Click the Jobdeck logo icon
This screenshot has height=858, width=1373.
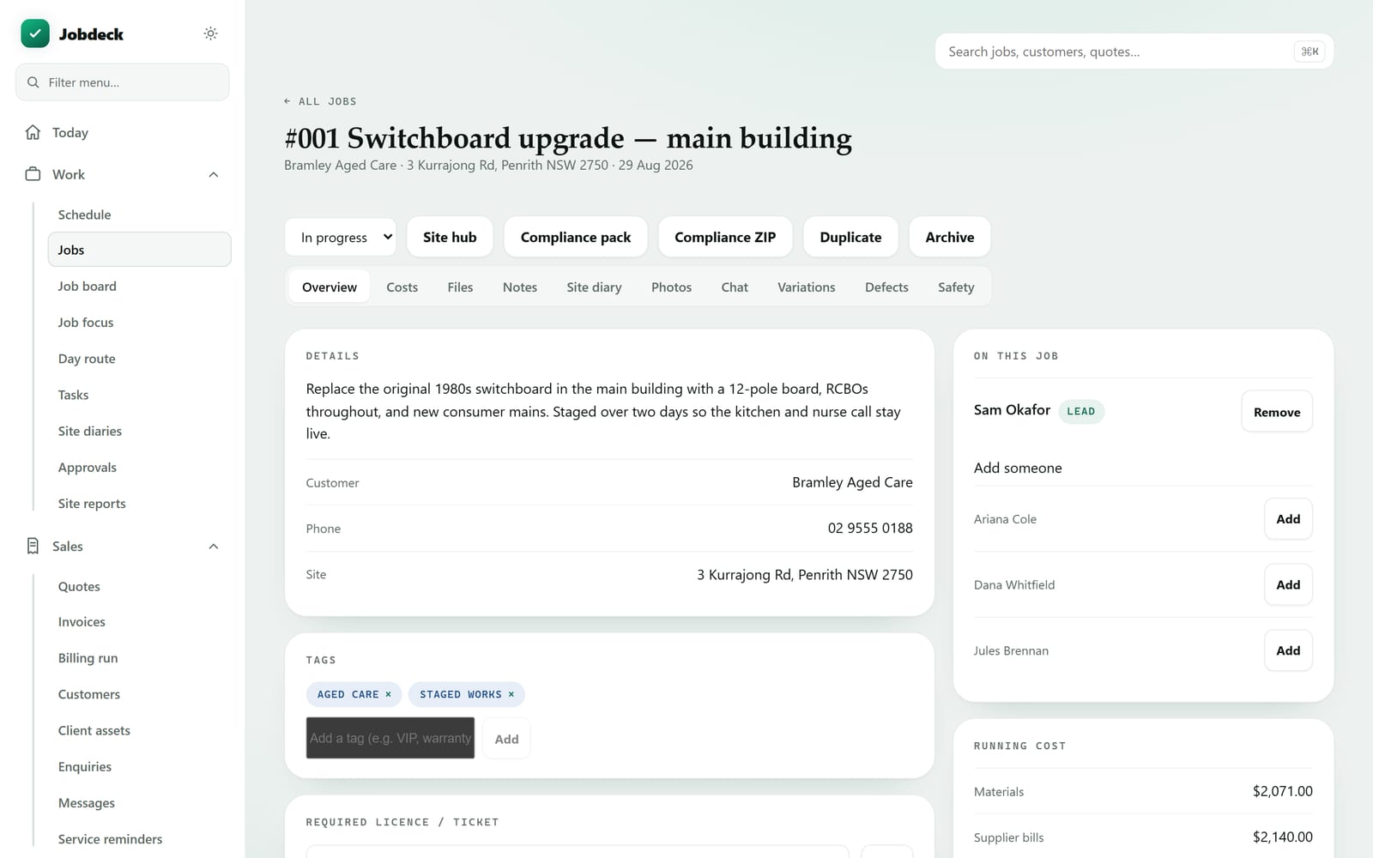(35, 33)
